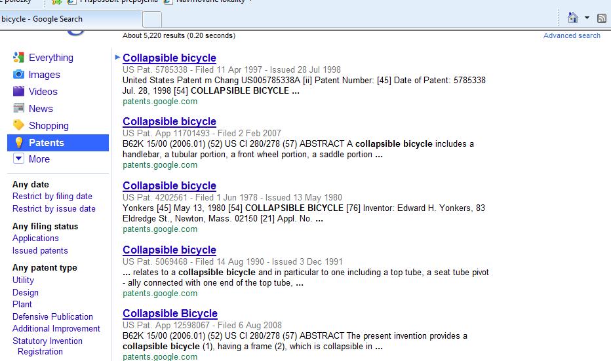Click 'About 5,220 results' text
This screenshot has height=361, width=611.
179,35
